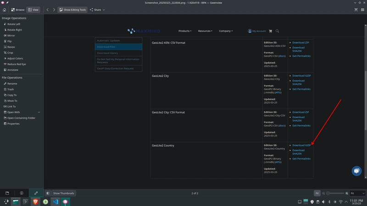Rotate the image right
The image size is (367, 206).
13,30
